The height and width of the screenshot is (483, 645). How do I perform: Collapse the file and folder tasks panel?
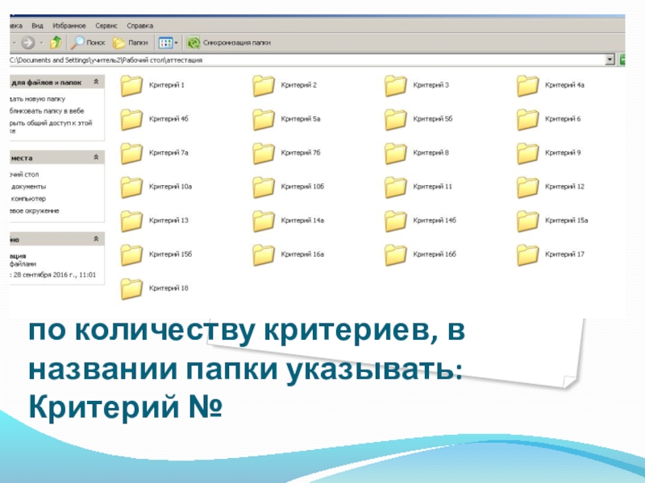pyautogui.click(x=97, y=82)
